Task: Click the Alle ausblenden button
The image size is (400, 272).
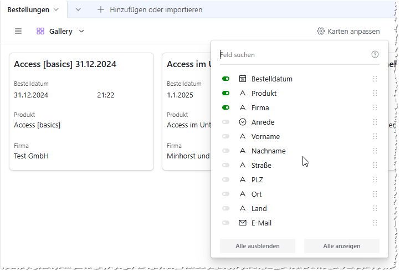Action: point(257,245)
